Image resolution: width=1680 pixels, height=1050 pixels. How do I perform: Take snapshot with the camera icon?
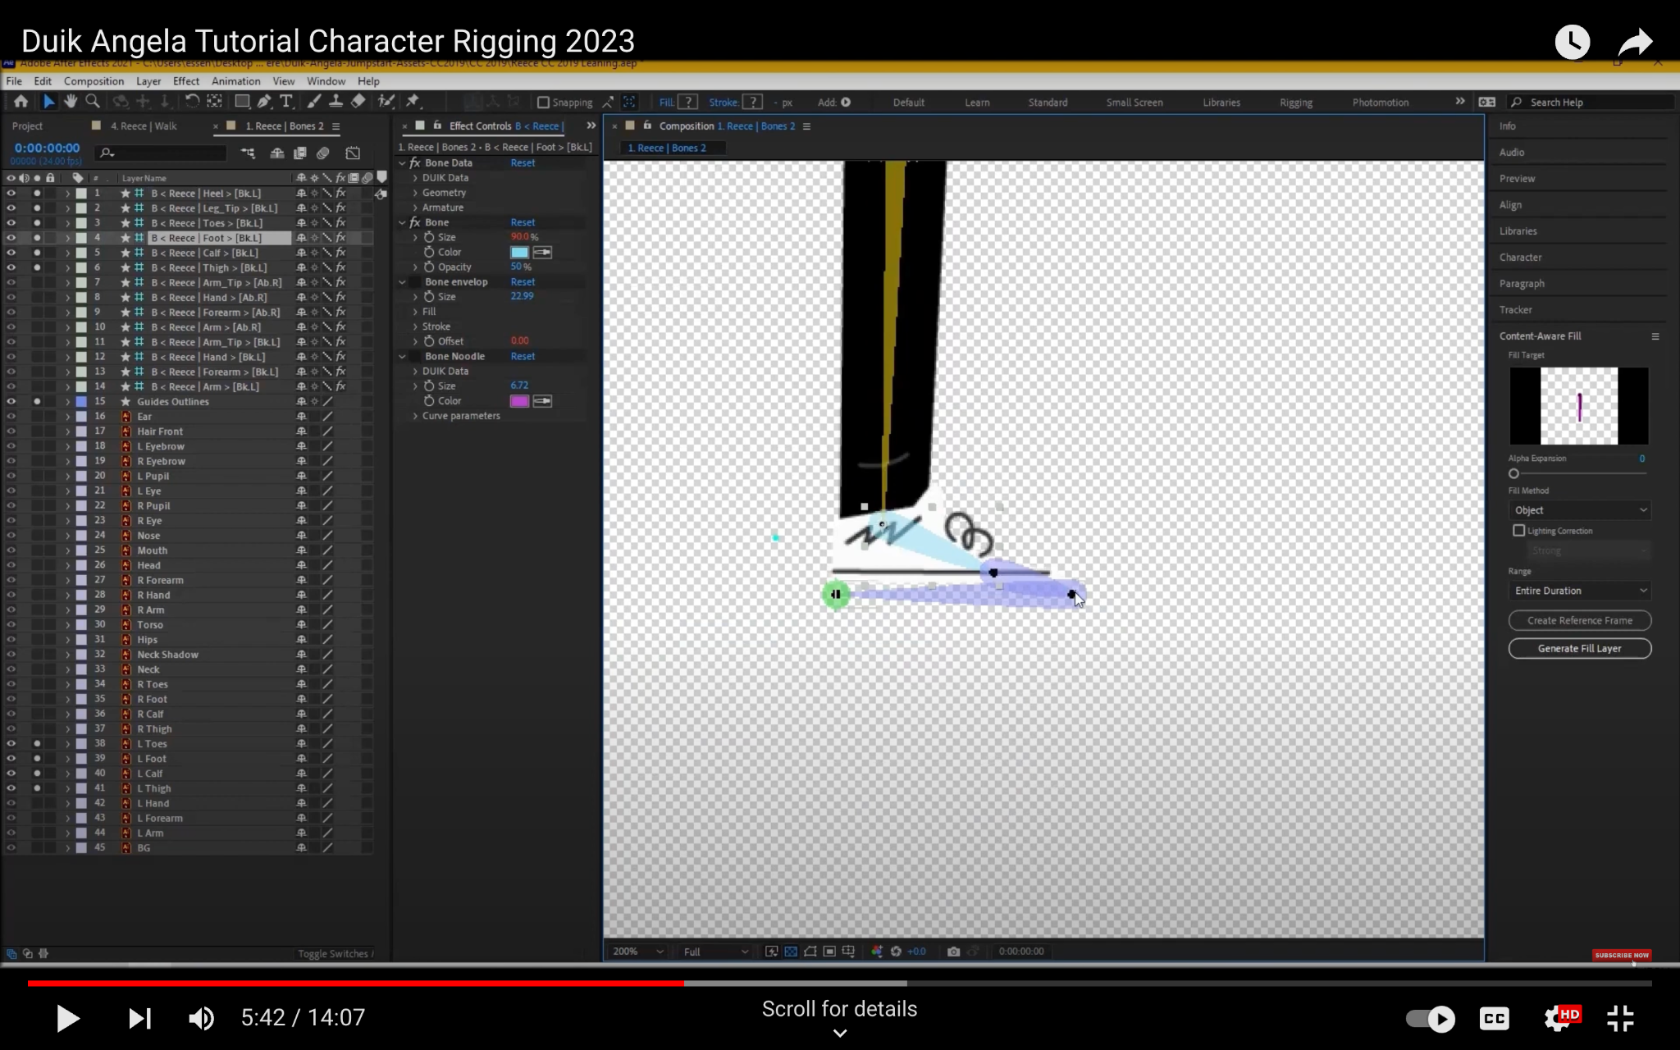click(953, 952)
